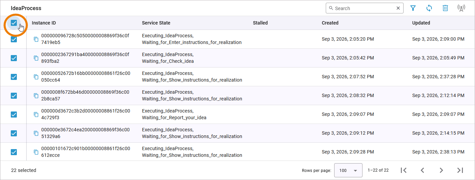The width and height of the screenshot is (475, 180).
Task: Go to next page of results
Action: point(441,170)
